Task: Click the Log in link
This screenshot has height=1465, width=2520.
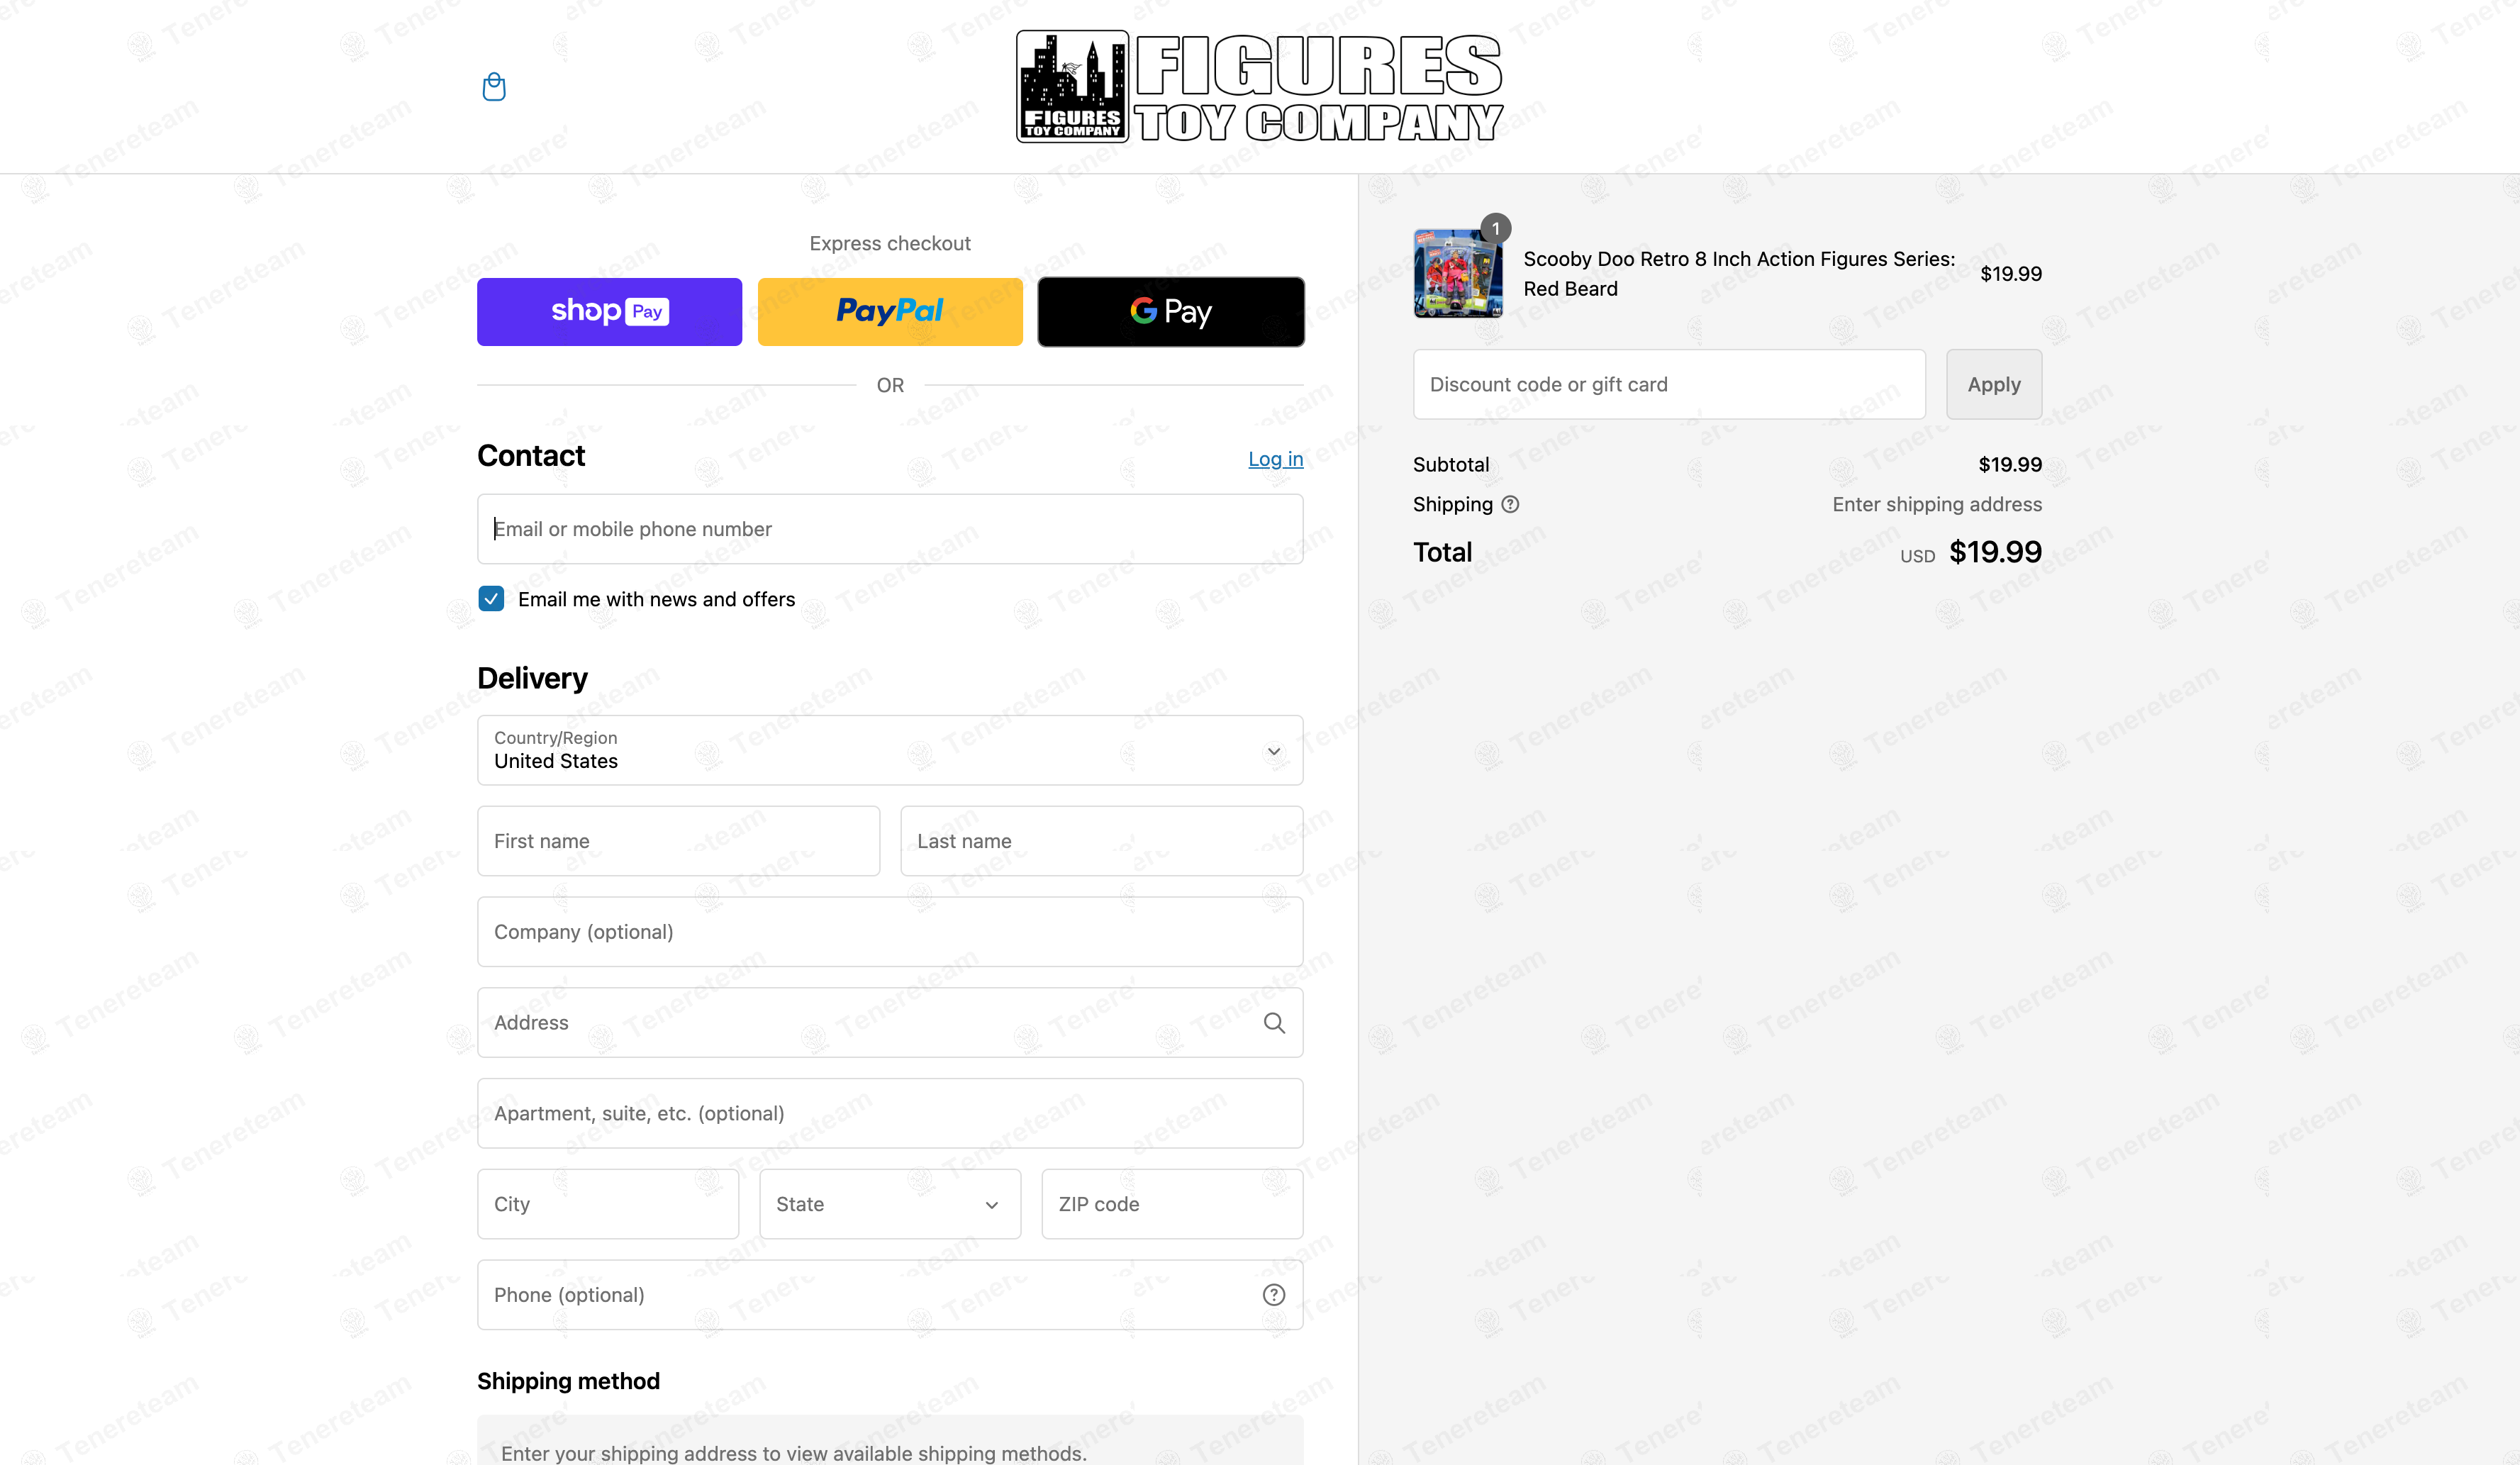Action: 1275,459
